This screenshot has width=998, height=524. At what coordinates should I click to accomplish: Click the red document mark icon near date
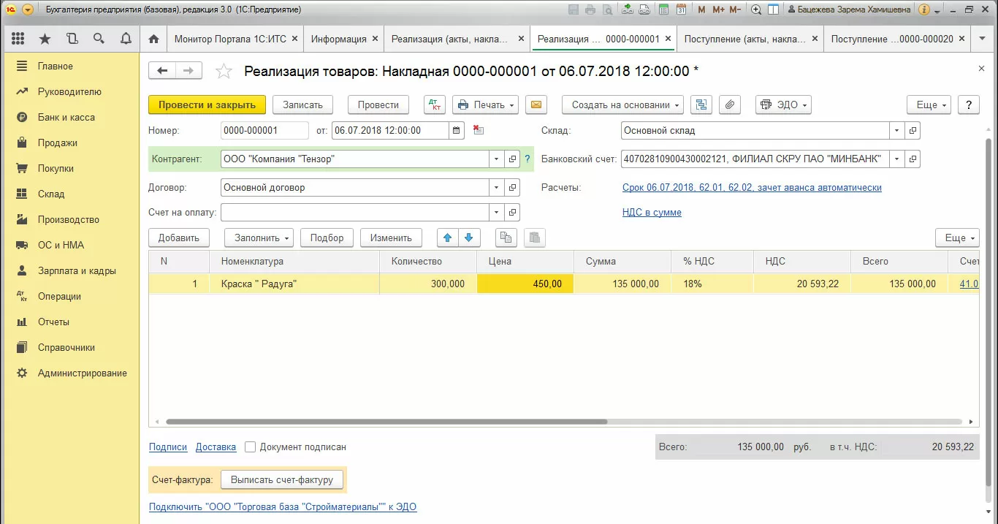478,130
